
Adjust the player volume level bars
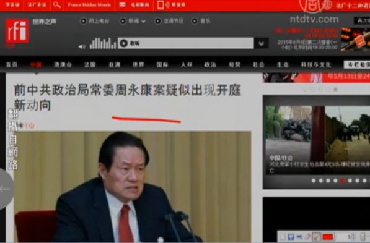coord(103,43)
